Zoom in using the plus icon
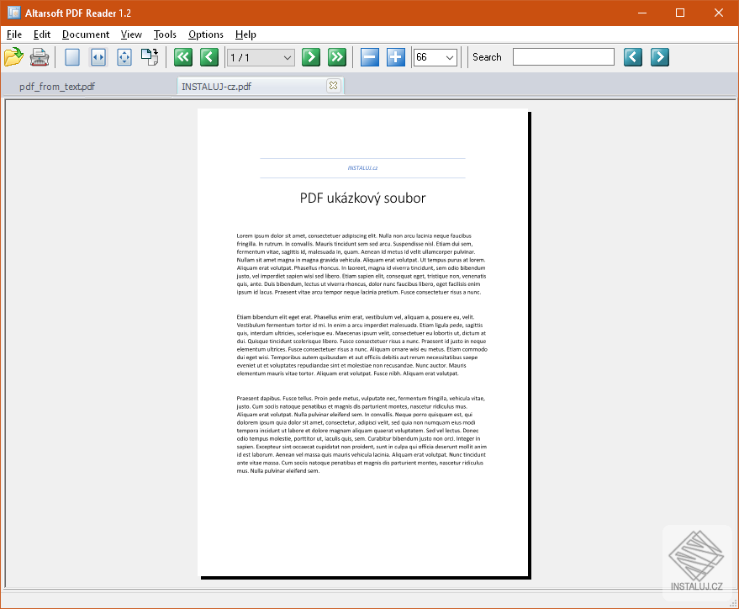The width and height of the screenshot is (739, 609). [x=394, y=56]
